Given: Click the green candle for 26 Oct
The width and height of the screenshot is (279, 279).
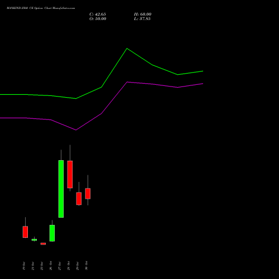Looking at the screenshot, I should [x=52, y=233].
